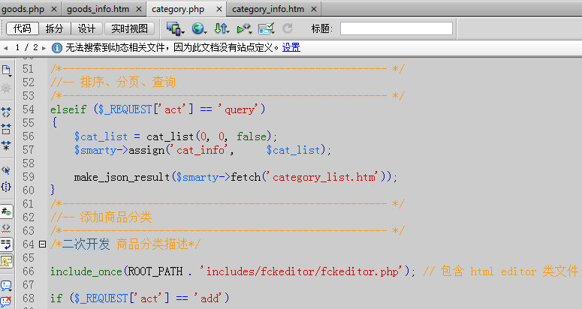The width and height of the screenshot is (582, 309).
Task: Toggle line numbers display
Action: tap(6, 211)
